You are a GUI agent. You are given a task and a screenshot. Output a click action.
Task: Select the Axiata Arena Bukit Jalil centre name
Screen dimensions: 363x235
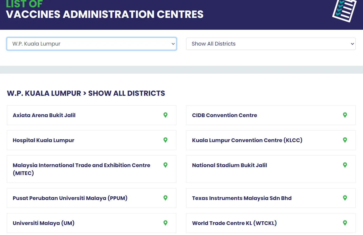pyautogui.click(x=44, y=115)
